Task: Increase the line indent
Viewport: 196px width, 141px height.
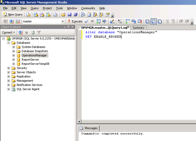Action: click(187, 21)
